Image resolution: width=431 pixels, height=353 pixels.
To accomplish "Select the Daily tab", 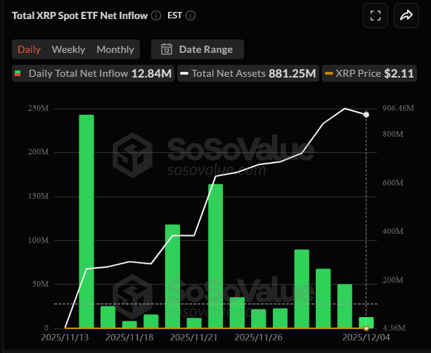I will 29,49.
